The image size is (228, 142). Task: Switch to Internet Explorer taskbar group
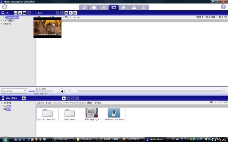pyautogui.click(x=63, y=140)
